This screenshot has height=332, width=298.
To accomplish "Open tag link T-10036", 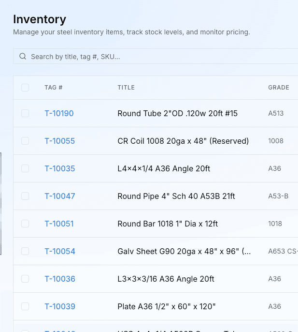I will 60,279.
